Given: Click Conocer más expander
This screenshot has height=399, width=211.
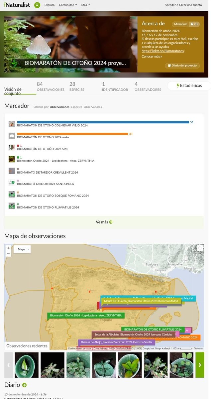Looking at the screenshot, I should point(152,57).
